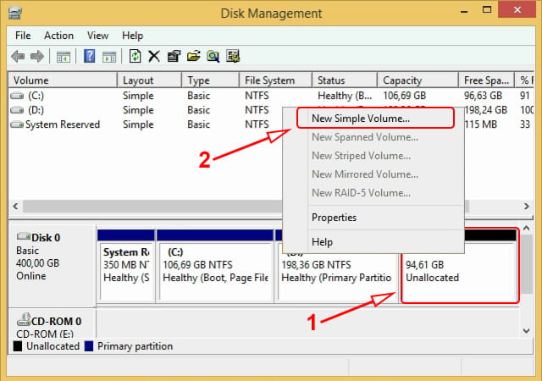Click the Disk 0 icon
This screenshot has height=381, width=542.
[x=24, y=236]
